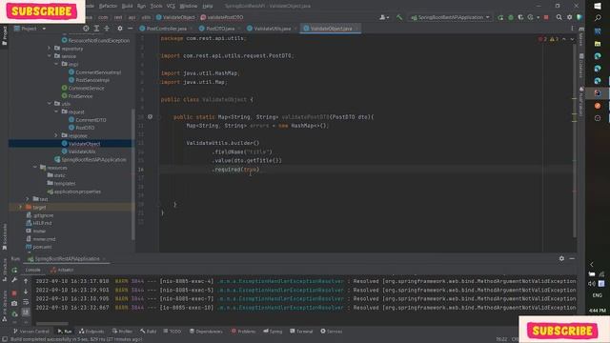The height and width of the screenshot is (343, 610).
Task: Minimize the Run tool window
Action: (572, 258)
